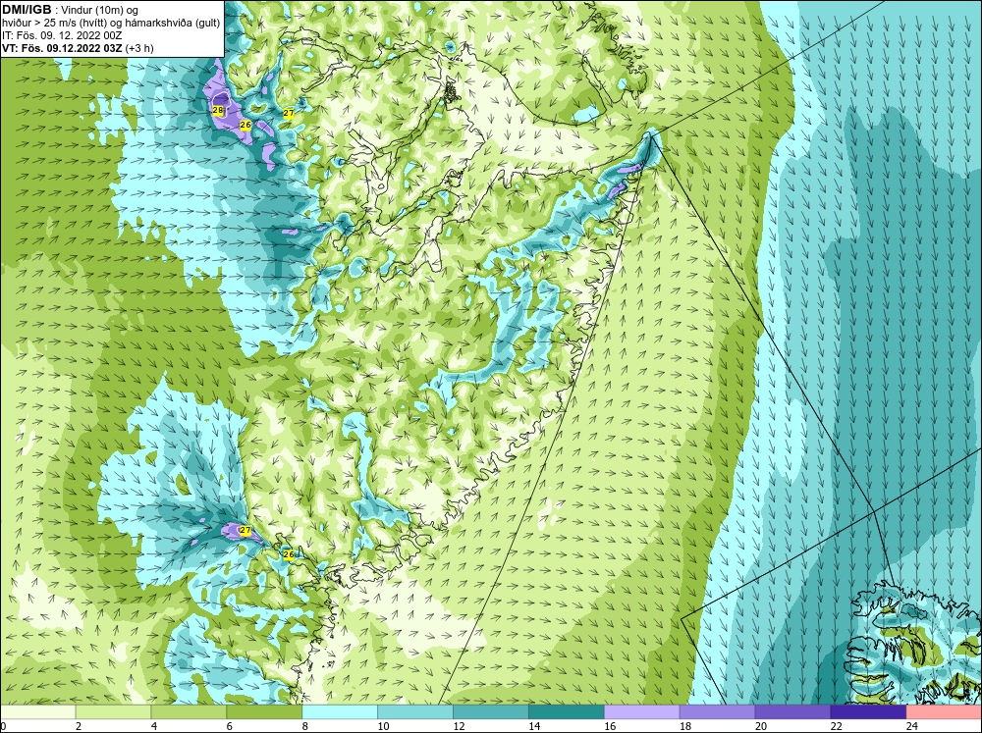Screen dimensions: 982x733
Task: Choose the turquoise 10–12 m/s legend swatch
Action: pos(415,712)
